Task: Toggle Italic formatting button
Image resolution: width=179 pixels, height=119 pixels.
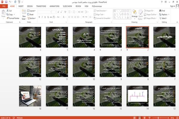Action: point(42,17)
